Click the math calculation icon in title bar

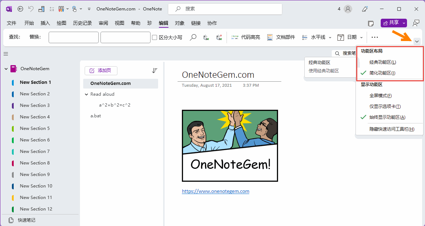(x=52, y=9)
